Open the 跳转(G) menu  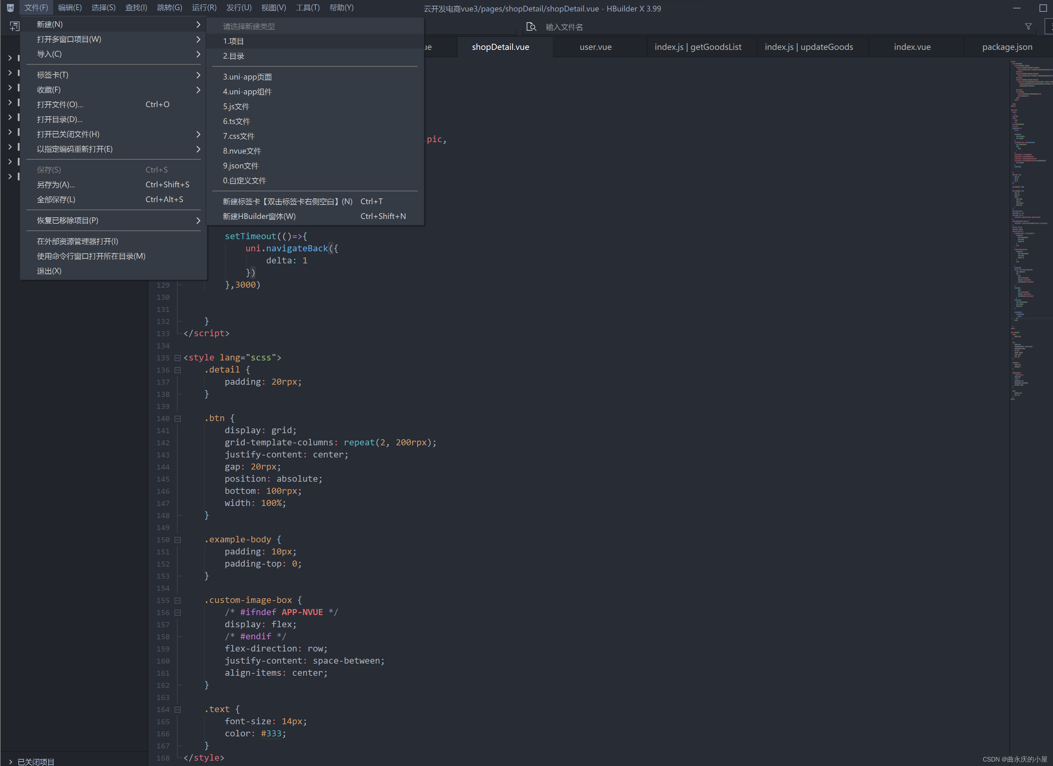coord(169,8)
